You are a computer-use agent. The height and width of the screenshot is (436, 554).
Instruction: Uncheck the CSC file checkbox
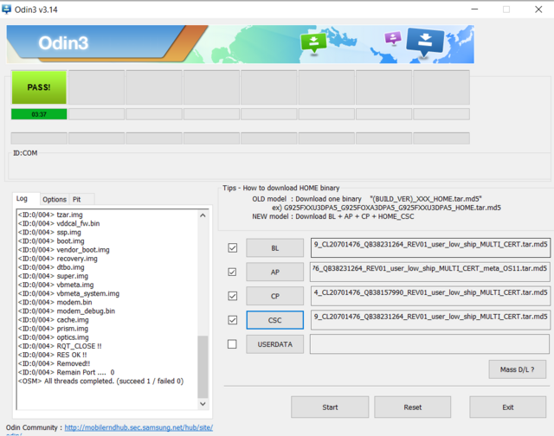(233, 320)
